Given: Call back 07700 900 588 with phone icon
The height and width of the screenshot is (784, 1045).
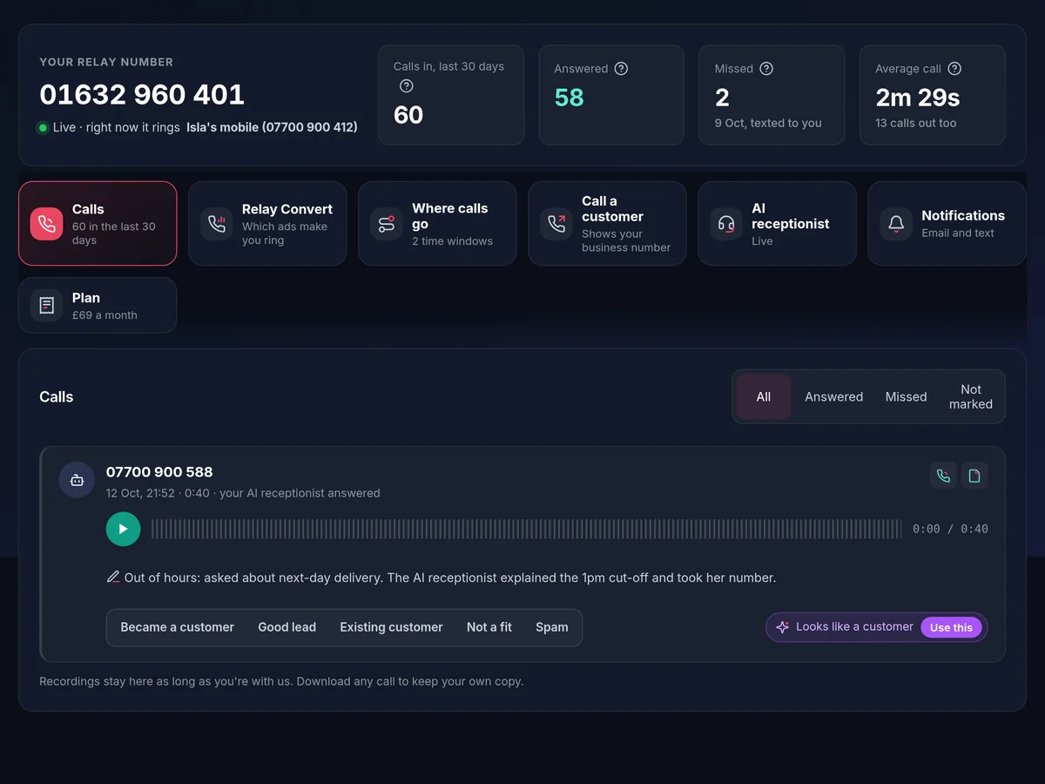Looking at the screenshot, I should point(943,476).
